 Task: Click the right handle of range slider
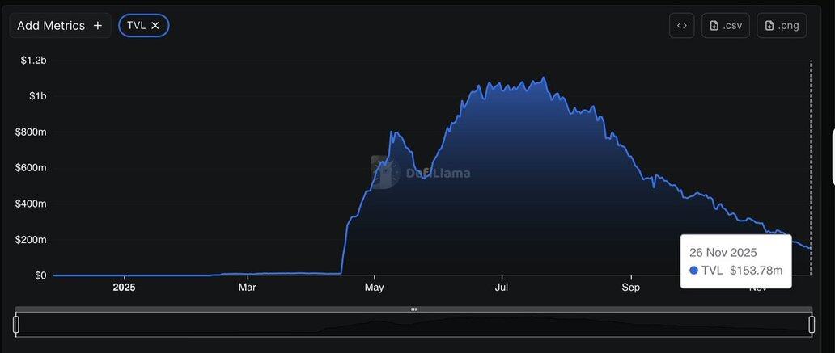[x=812, y=325]
